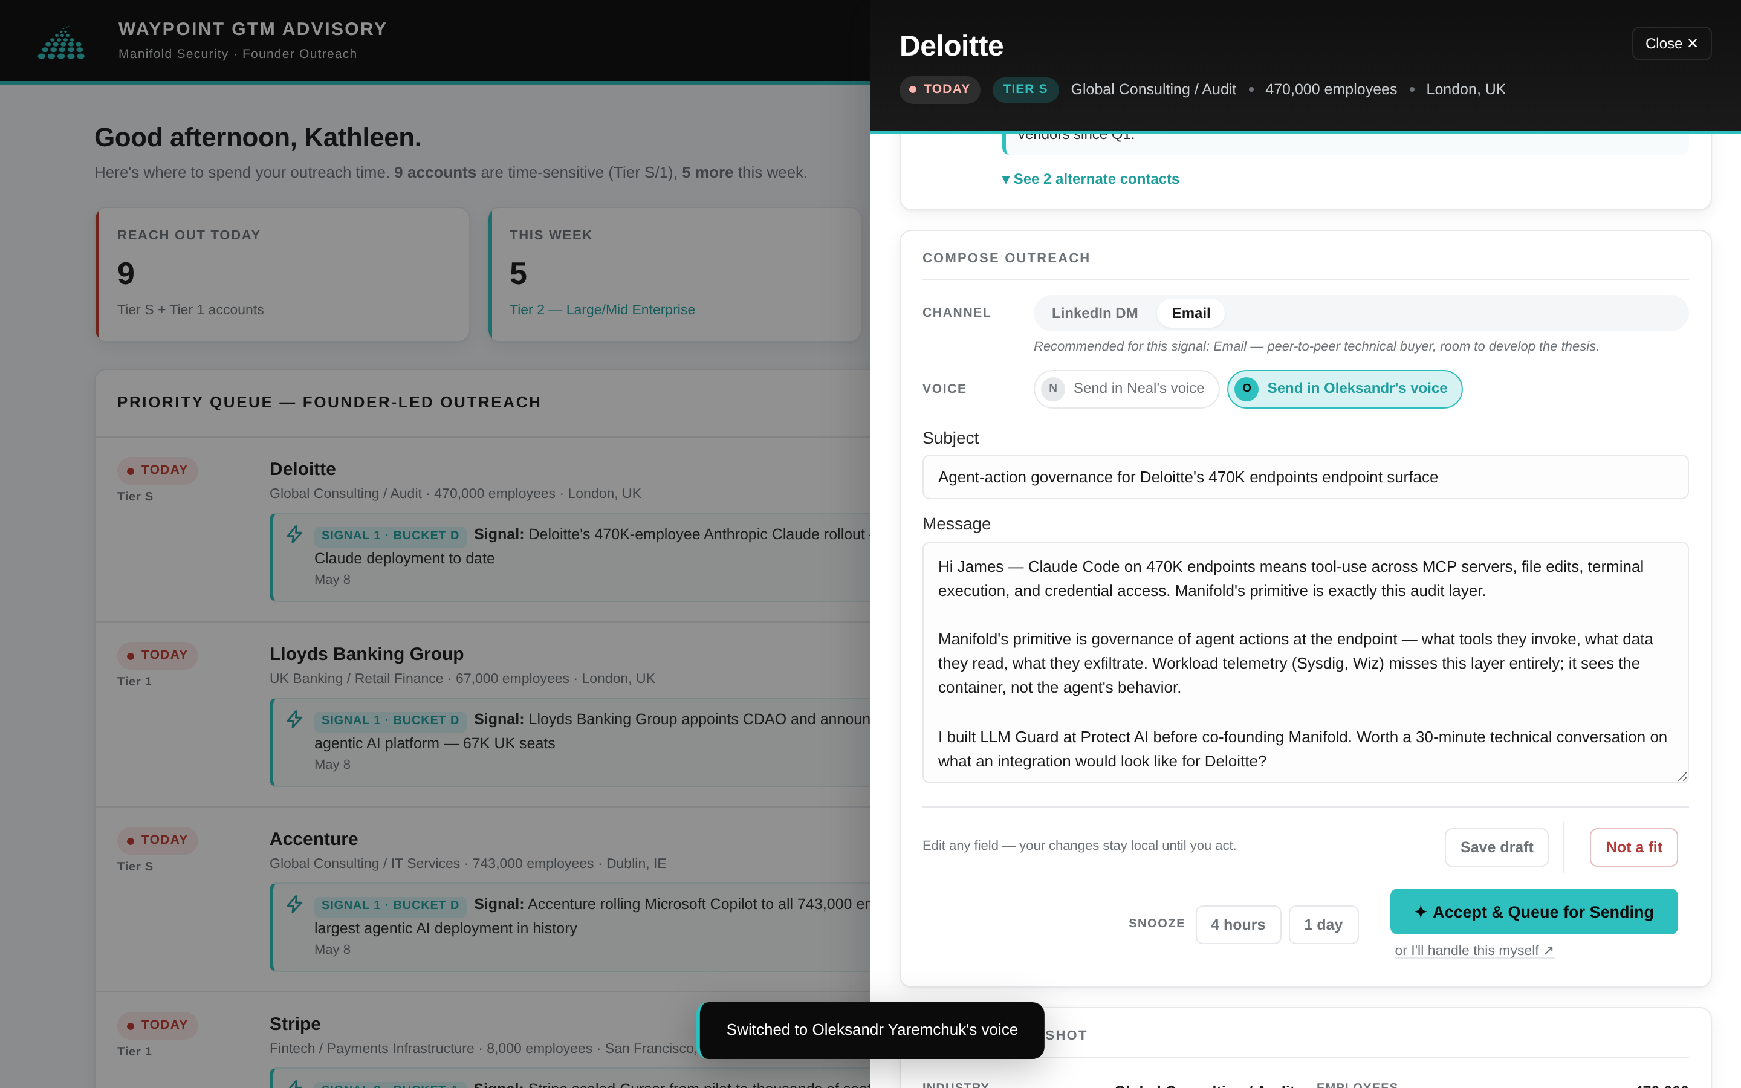Click the TIER S badge in panel header
Screen dimensions: 1741x1088
1025,89
